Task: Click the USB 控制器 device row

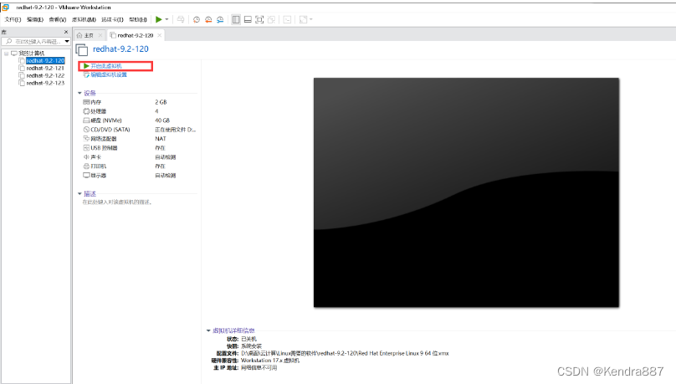Action: tap(139, 148)
